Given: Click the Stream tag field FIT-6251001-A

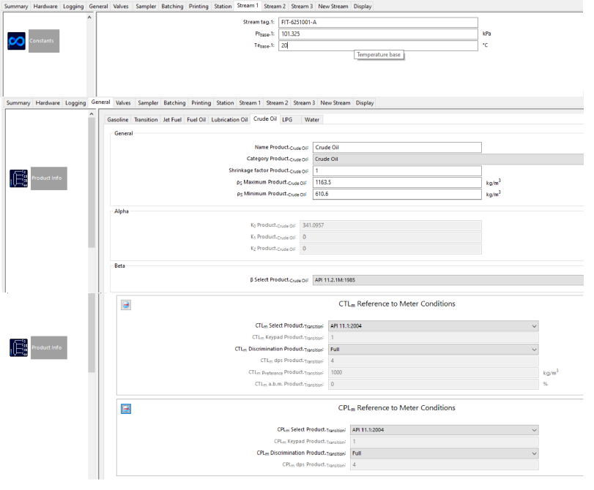Looking at the screenshot, I should (x=378, y=23).
